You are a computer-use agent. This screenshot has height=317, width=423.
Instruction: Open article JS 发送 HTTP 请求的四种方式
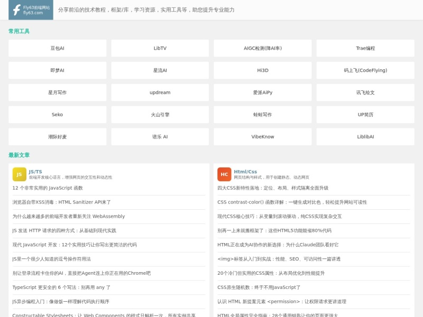pyautogui.click(x=64, y=230)
